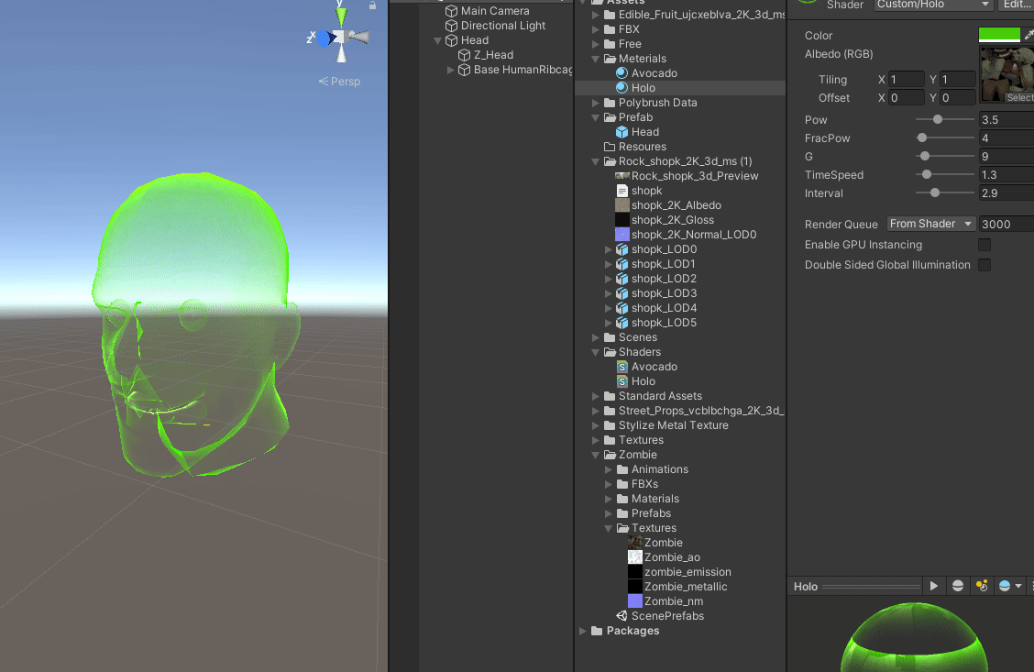This screenshot has height=672, width=1034.
Task: Collapse the Prefab folder
Action: tap(596, 117)
